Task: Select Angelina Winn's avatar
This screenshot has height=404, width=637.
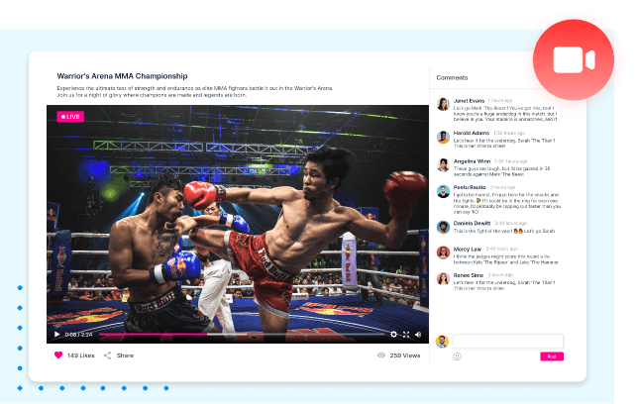Action: pyautogui.click(x=443, y=164)
